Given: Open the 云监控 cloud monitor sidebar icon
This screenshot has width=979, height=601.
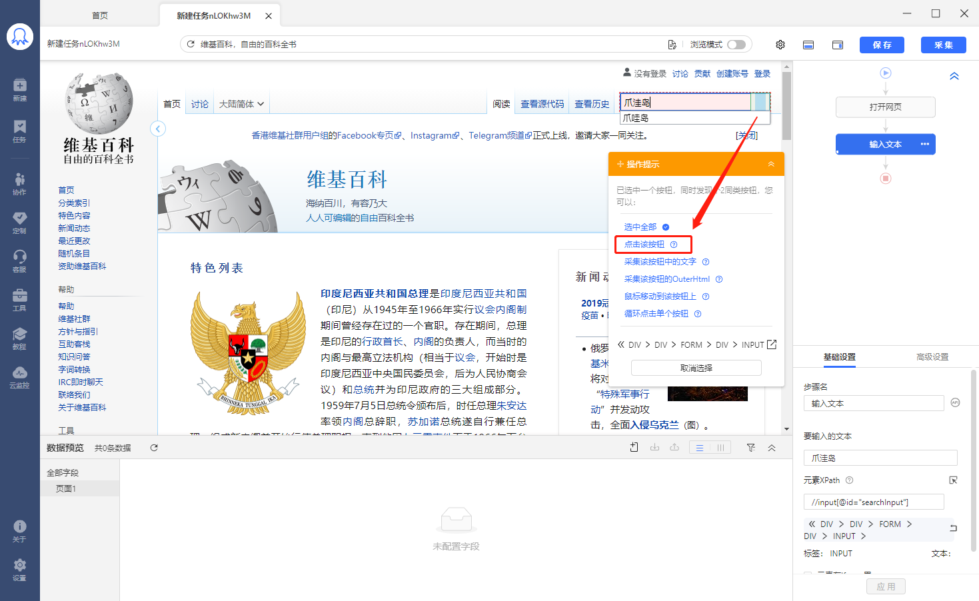Looking at the screenshot, I should (20, 376).
